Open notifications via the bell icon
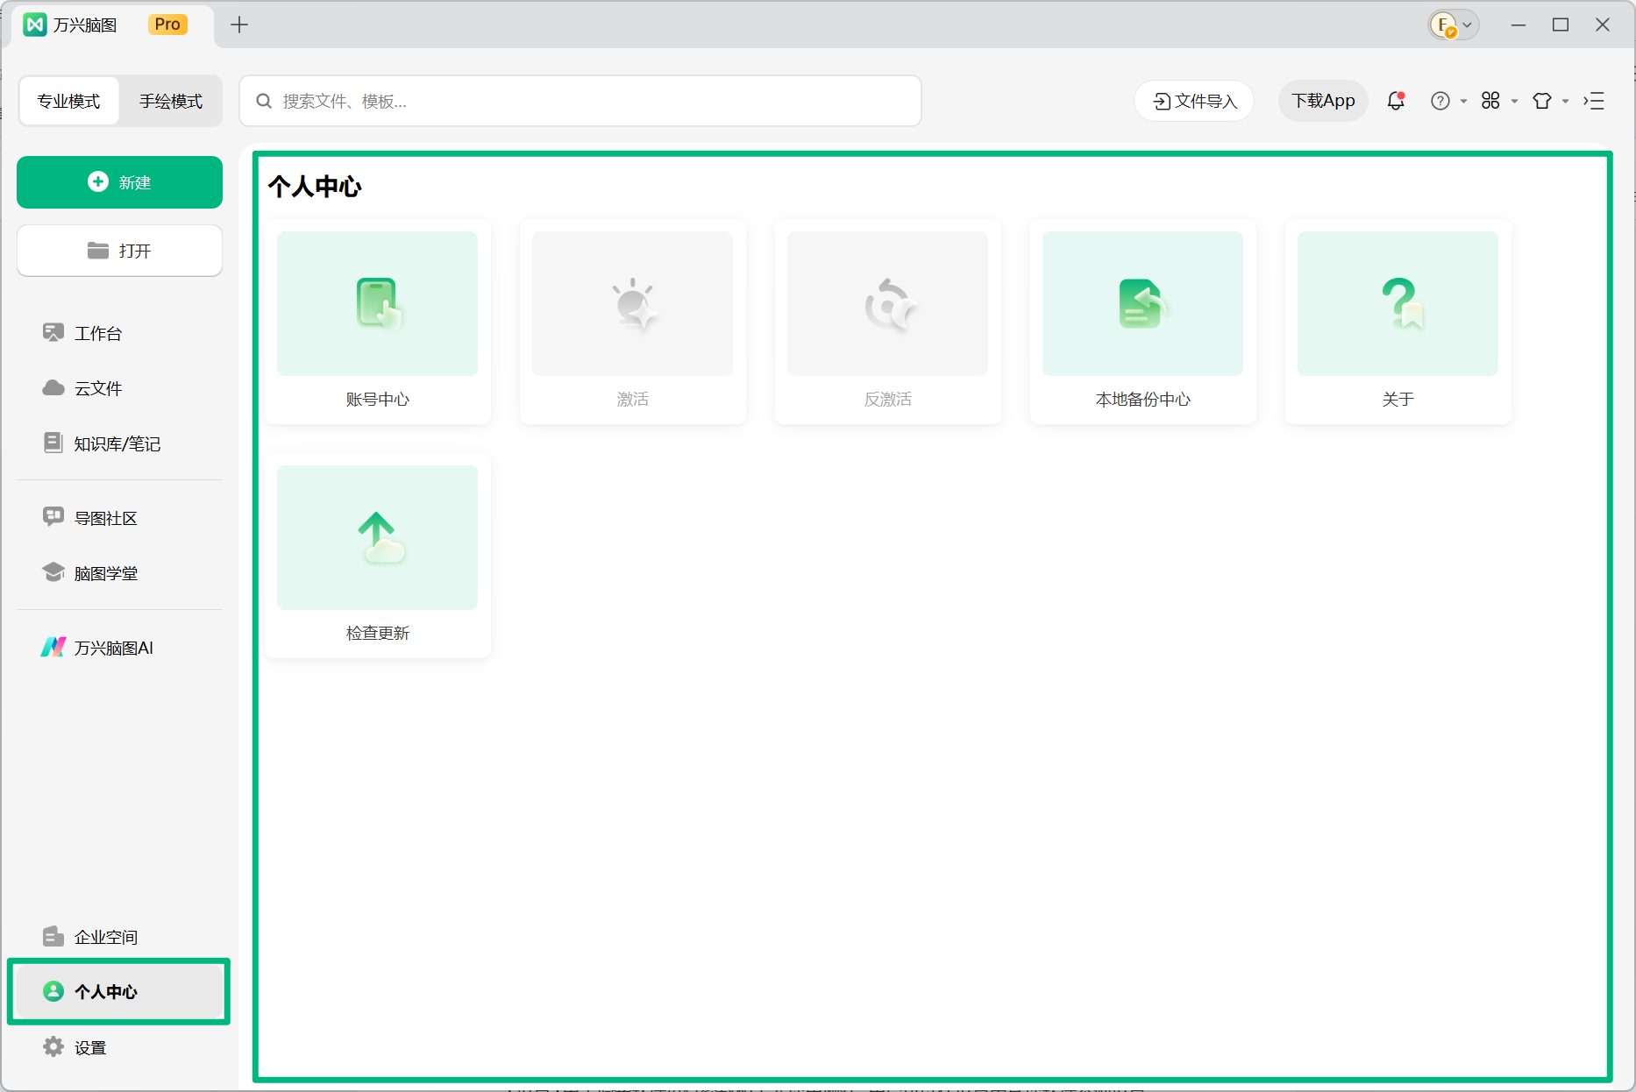Image resolution: width=1636 pixels, height=1092 pixels. pyautogui.click(x=1396, y=101)
